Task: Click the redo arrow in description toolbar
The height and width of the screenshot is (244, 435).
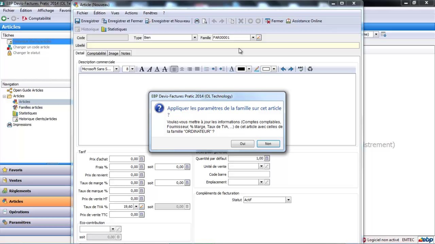Action: pos(291,69)
